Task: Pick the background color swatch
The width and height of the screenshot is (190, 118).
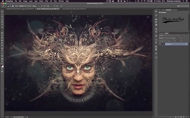Action: point(3,66)
